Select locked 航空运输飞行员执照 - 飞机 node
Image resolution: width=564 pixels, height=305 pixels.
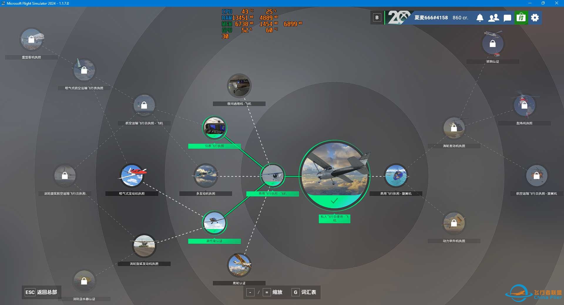coord(144,105)
